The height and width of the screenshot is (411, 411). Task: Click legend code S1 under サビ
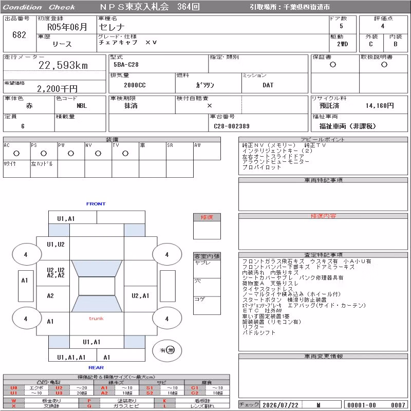pyautogui.click(x=150, y=388)
